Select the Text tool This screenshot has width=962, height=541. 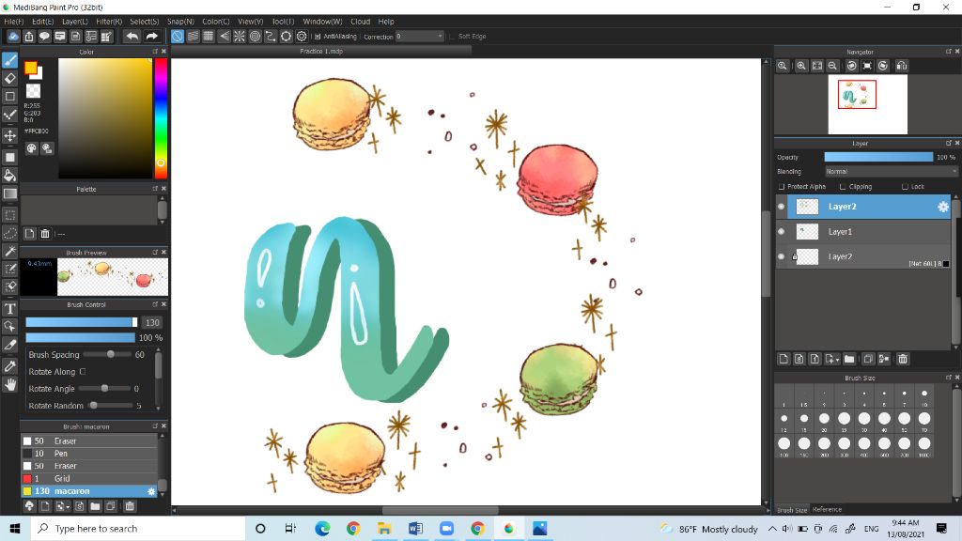tap(9, 308)
